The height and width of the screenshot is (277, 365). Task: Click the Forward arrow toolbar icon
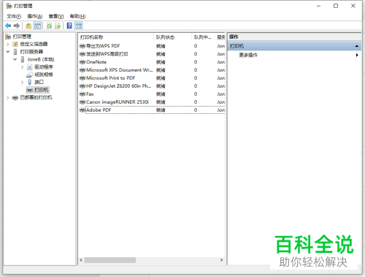[17, 26]
